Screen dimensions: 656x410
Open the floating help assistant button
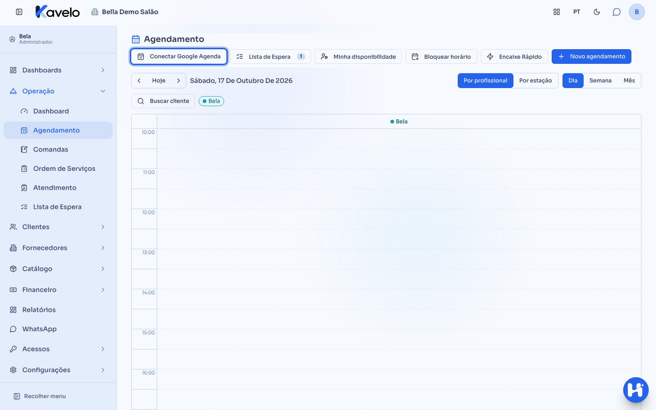click(x=636, y=390)
